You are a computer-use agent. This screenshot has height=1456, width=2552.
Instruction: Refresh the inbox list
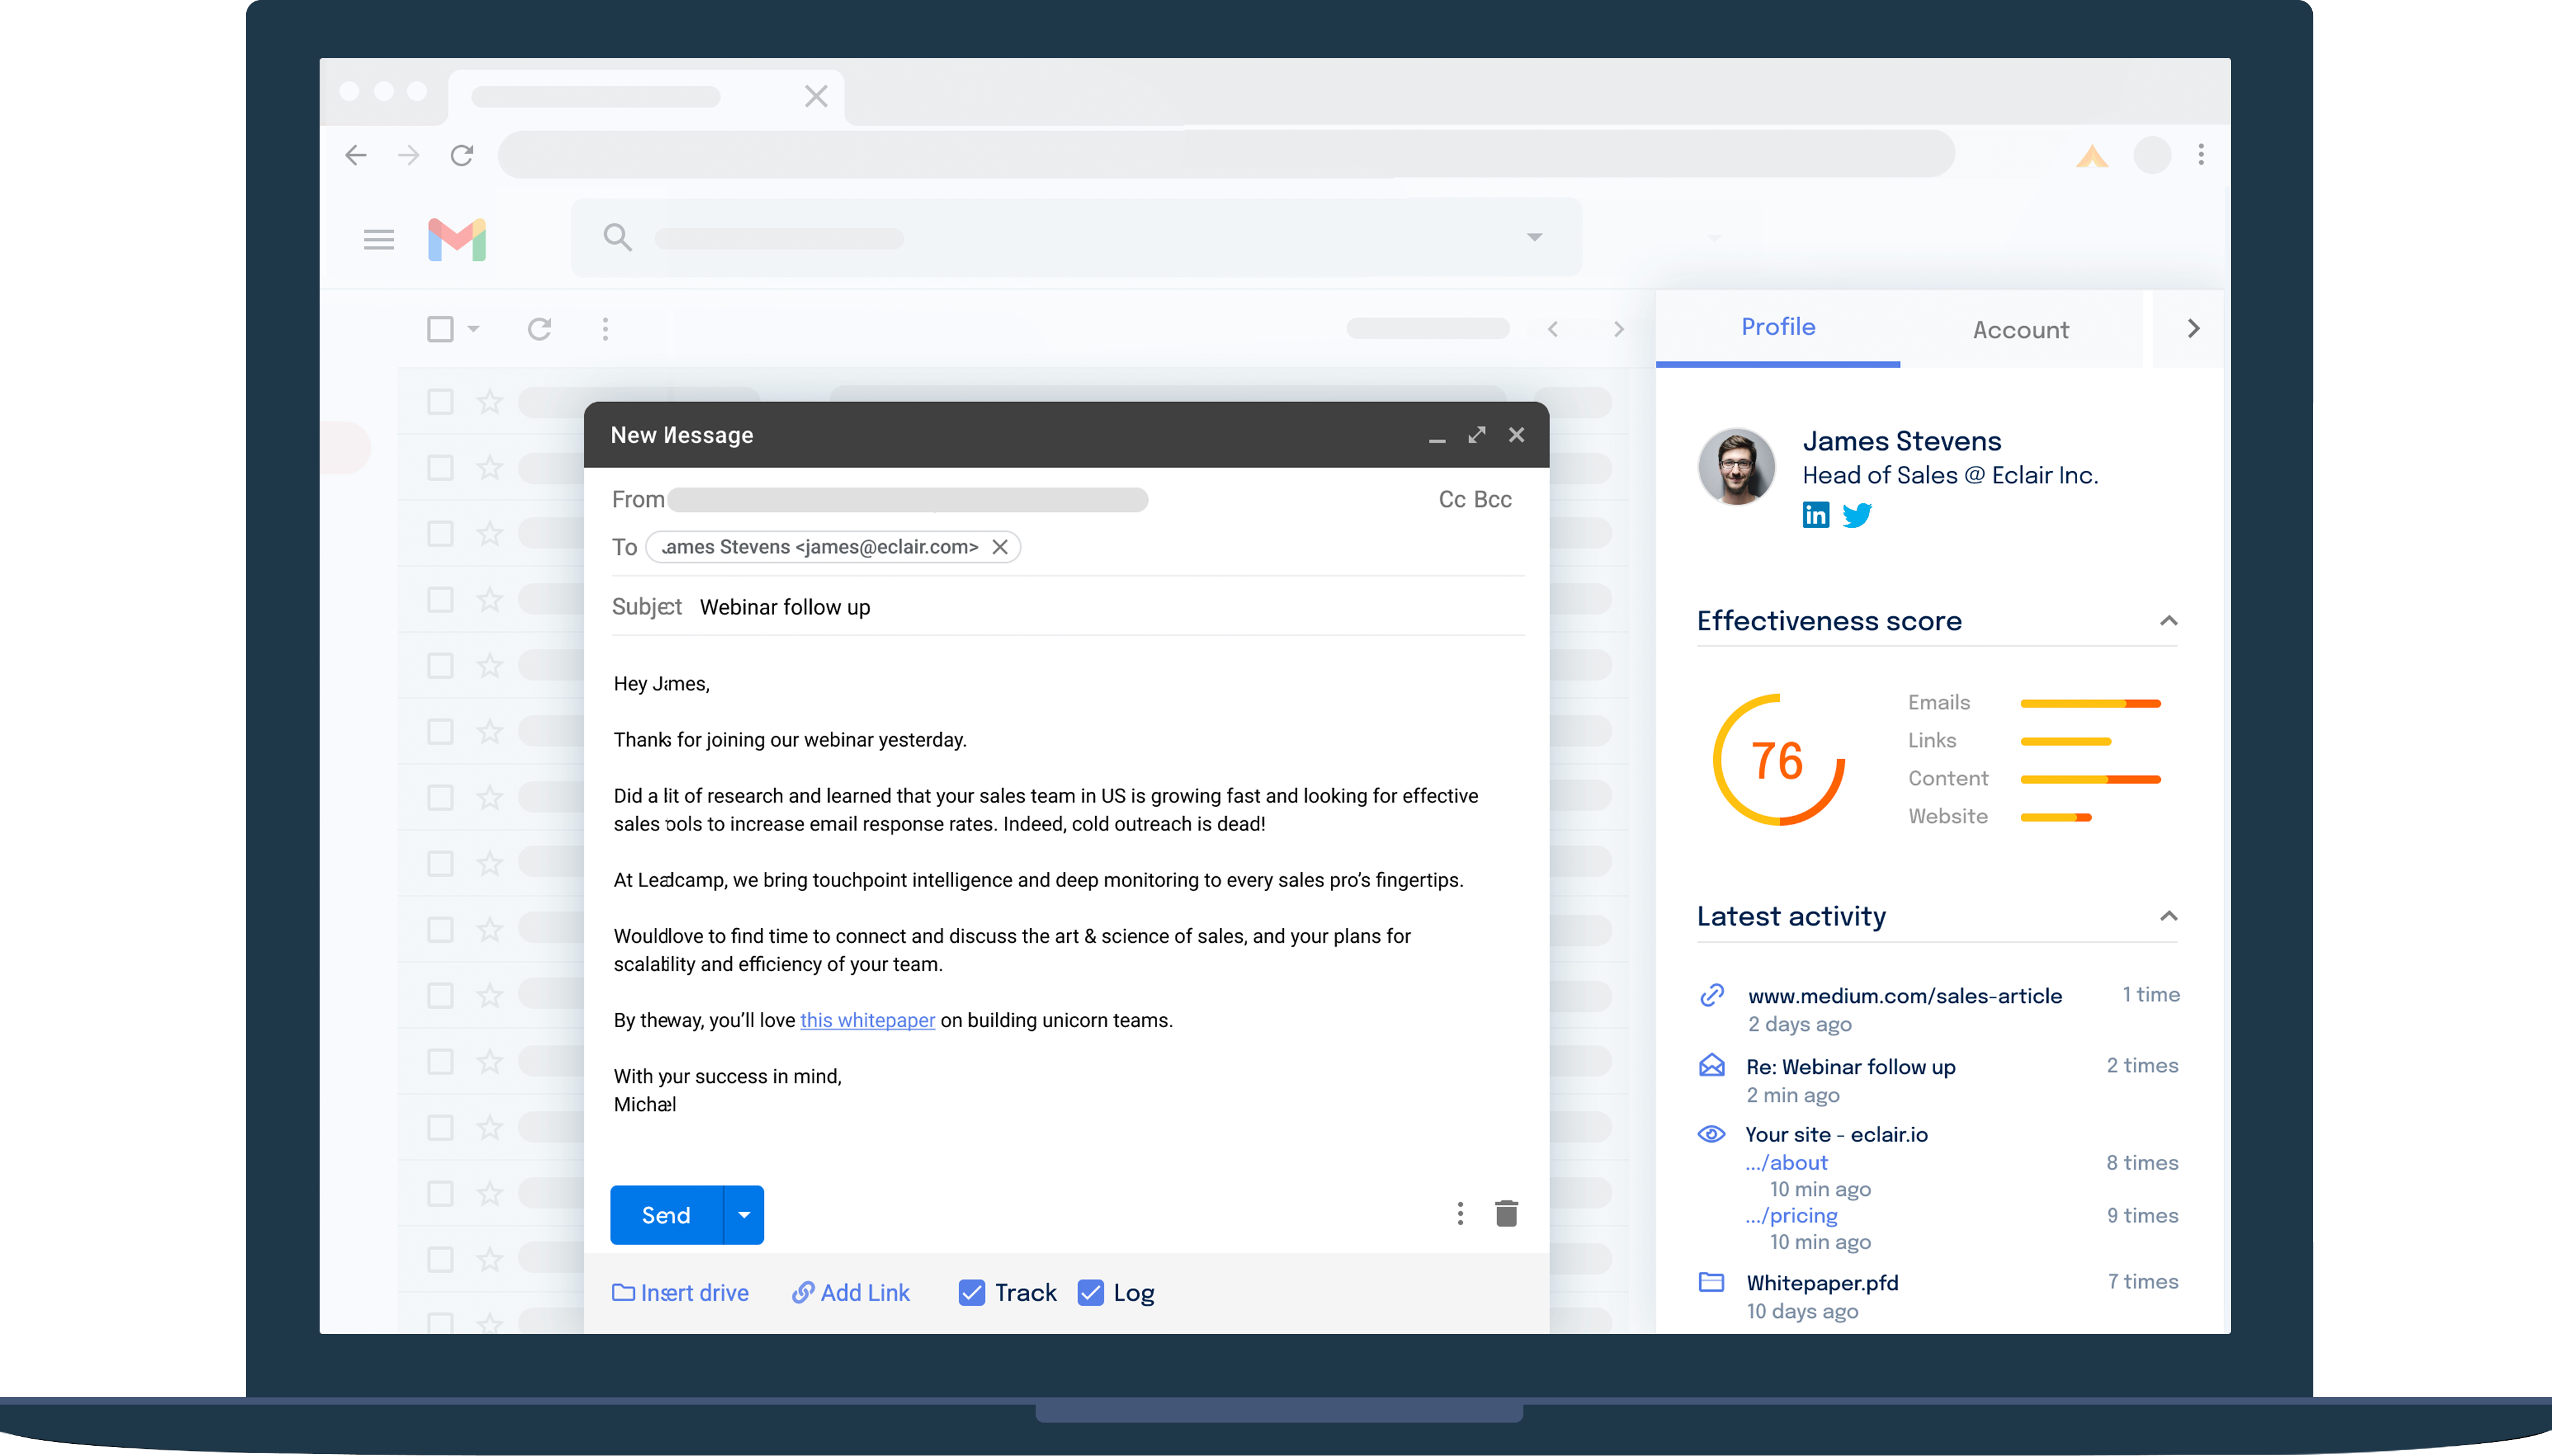click(x=539, y=328)
